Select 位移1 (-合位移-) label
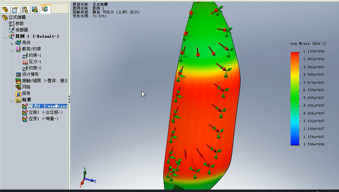This screenshot has width=339, height=192. 46,112
